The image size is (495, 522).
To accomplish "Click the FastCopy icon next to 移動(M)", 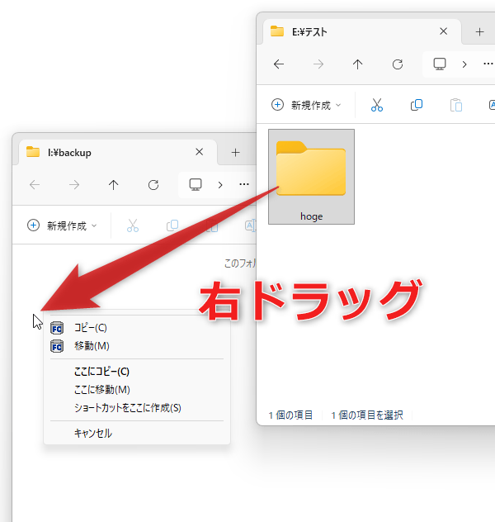I will point(57,347).
